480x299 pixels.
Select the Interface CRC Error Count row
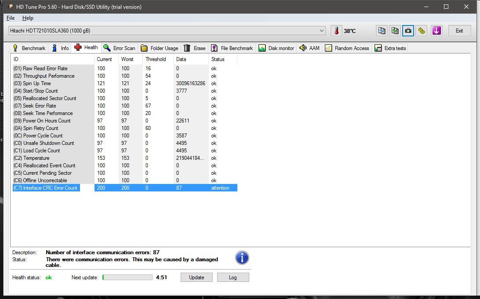pos(125,188)
